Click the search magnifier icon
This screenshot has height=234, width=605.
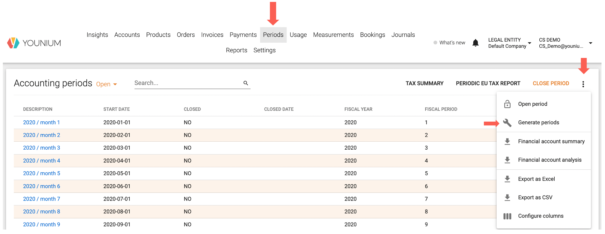point(246,83)
